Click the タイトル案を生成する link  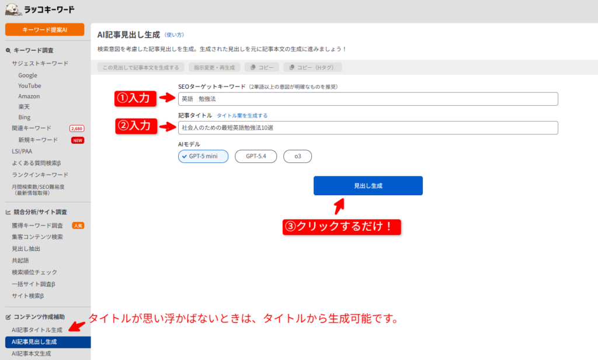pyautogui.click(x=242, y=116)
